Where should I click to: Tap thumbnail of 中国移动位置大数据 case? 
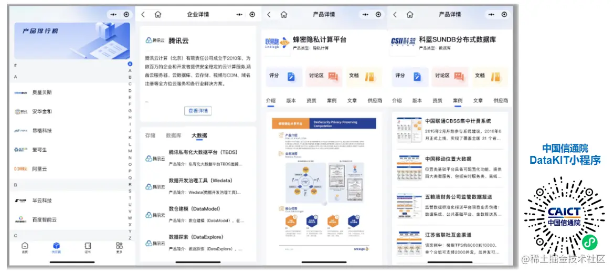(409, 168)
